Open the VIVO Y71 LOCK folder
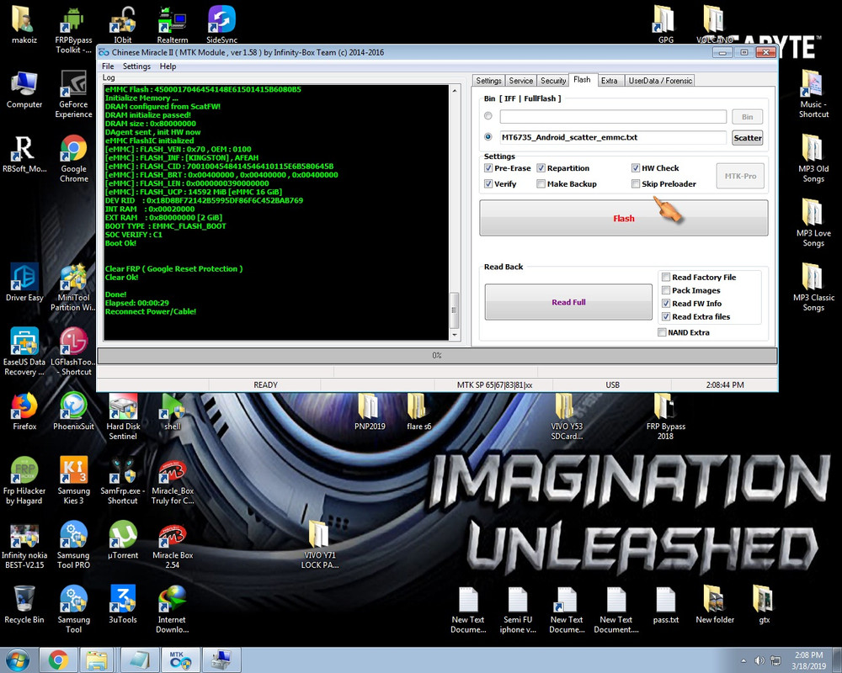The width and height of the screenshot is (842, 673). [319, 545]
